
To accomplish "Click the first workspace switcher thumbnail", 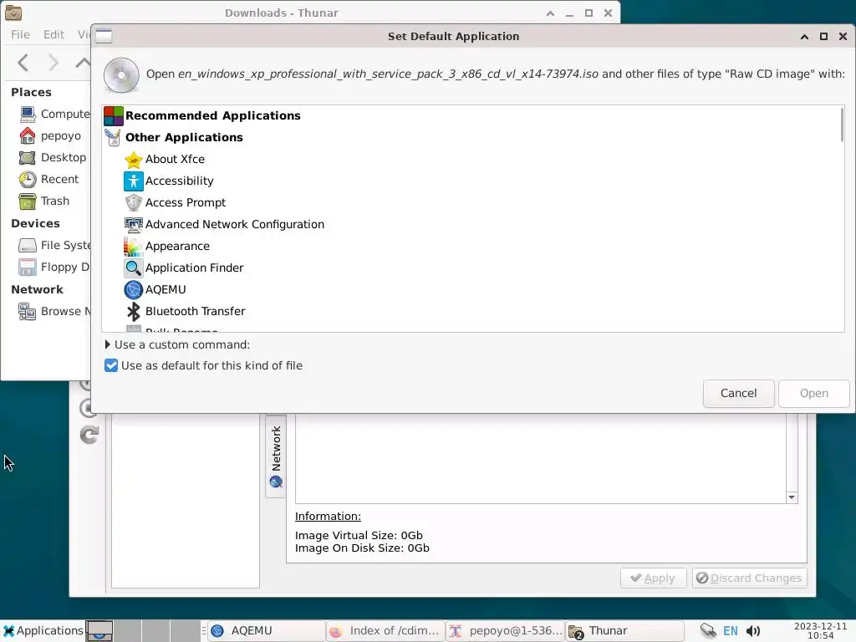I will (99, 631).
